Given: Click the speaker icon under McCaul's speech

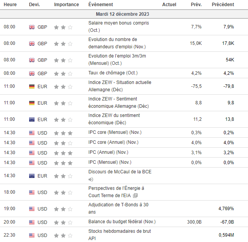Looking at the screenshot, I should pyautogui.click(x=91, y=179).
